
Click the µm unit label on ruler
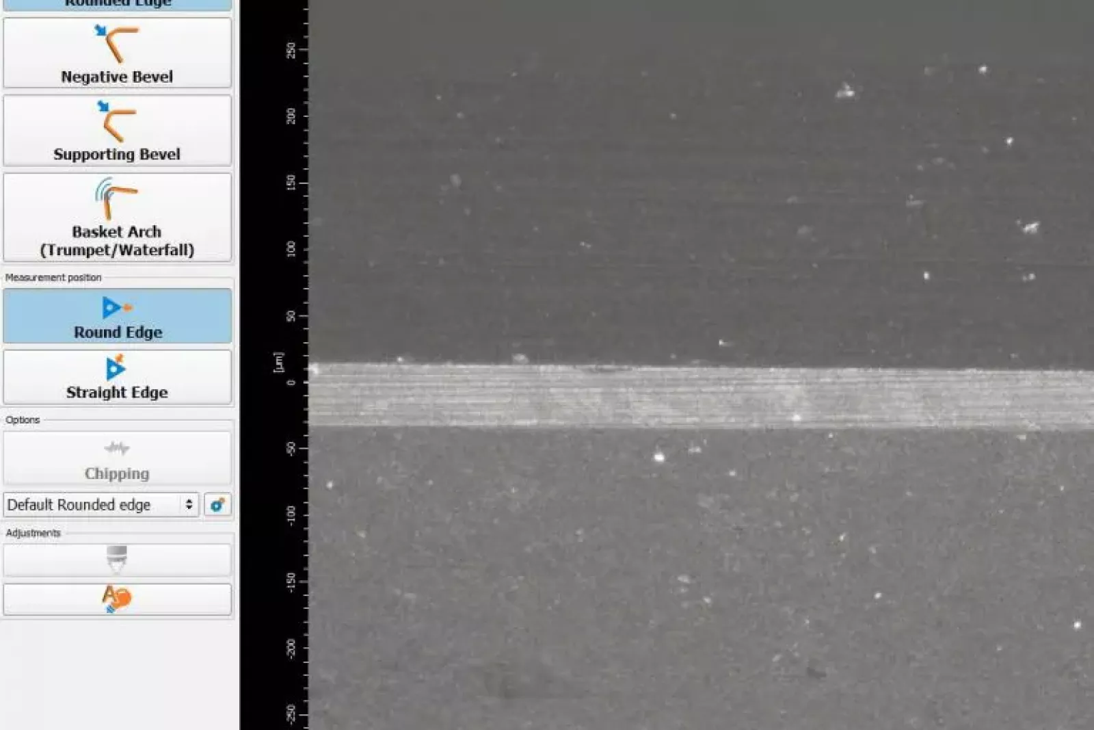[278, 362]
